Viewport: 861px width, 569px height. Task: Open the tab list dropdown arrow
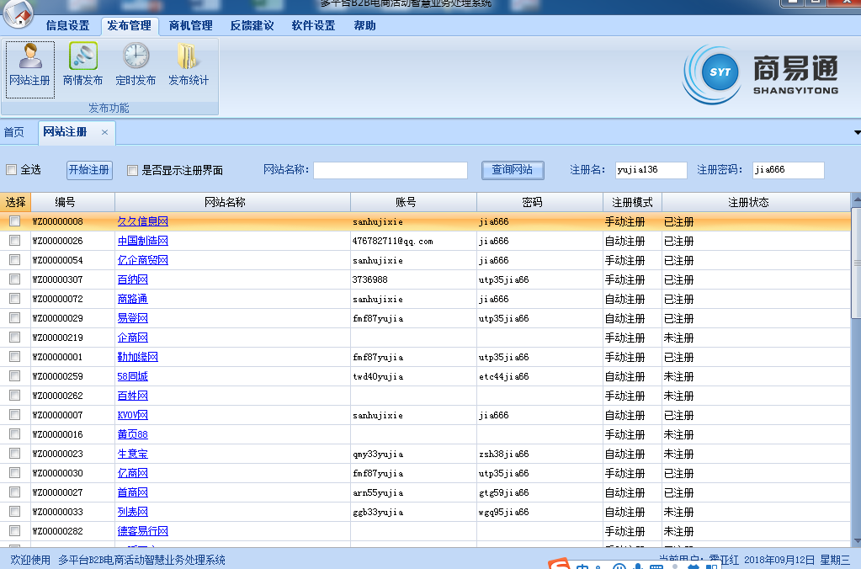click(x=857, y=132)
